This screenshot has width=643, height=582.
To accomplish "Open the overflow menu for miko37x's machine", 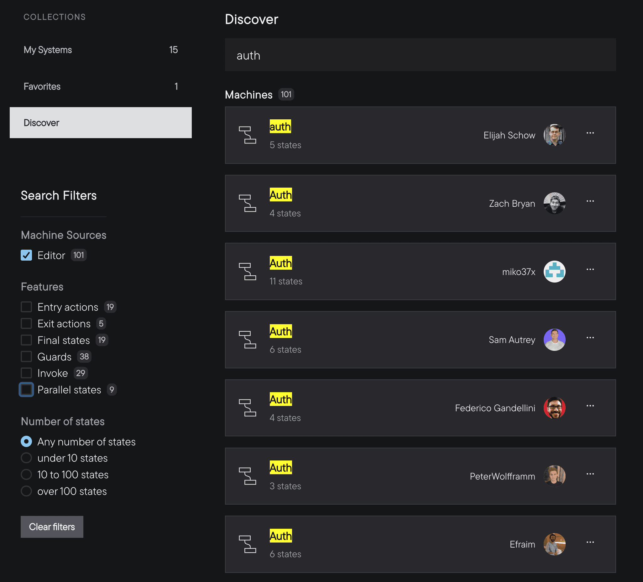I will pos(590,269).
